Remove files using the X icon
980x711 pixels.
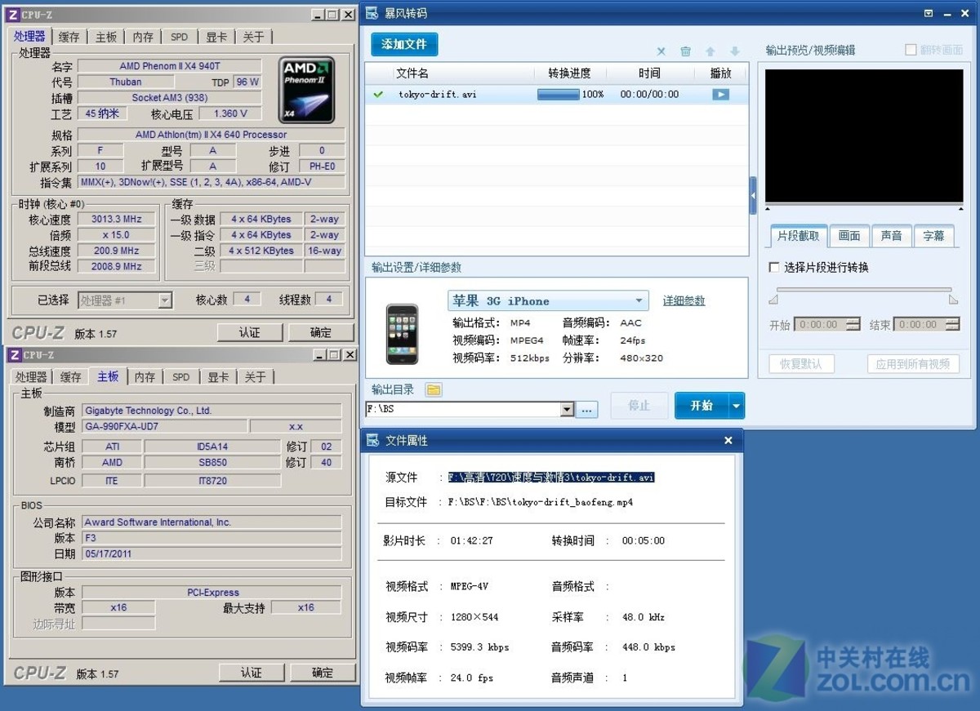point(661,51)
